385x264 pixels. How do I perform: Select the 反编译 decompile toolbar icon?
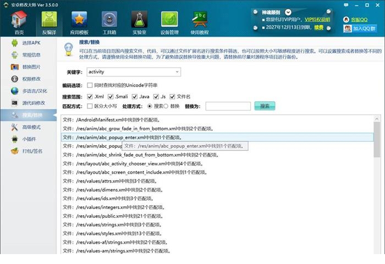point(49,20)
